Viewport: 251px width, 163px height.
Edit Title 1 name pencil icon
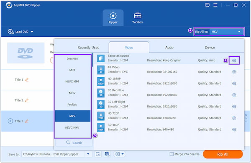(x=27, y=80)
